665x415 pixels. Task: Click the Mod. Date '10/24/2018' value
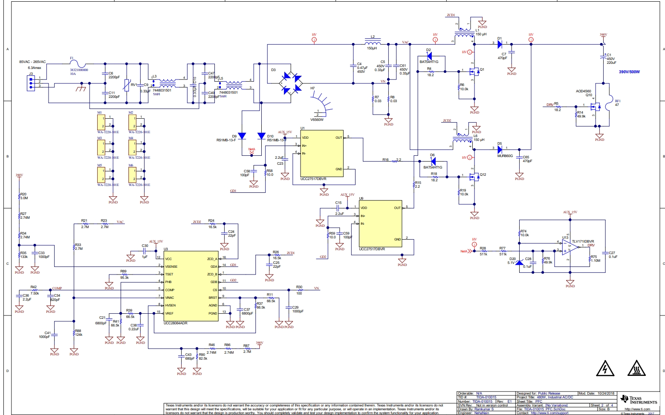pos(606,393)
